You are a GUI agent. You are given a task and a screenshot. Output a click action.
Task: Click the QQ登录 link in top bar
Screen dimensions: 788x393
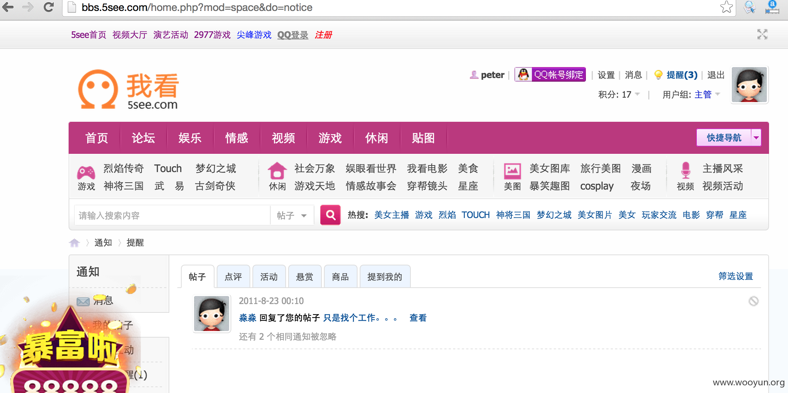[x=293, y=35]
